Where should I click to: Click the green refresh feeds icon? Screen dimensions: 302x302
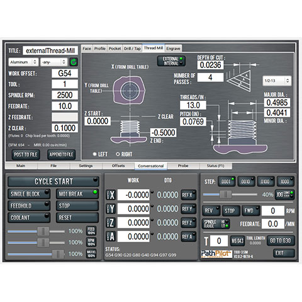pos(74,62)
